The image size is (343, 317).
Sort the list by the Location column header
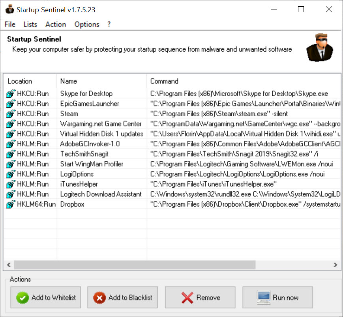30,81
